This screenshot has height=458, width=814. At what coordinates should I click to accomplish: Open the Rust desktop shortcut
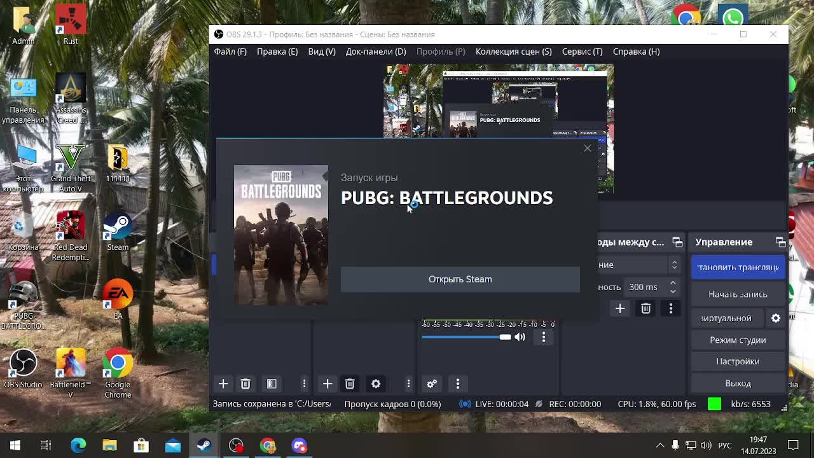tap(71, 25)
